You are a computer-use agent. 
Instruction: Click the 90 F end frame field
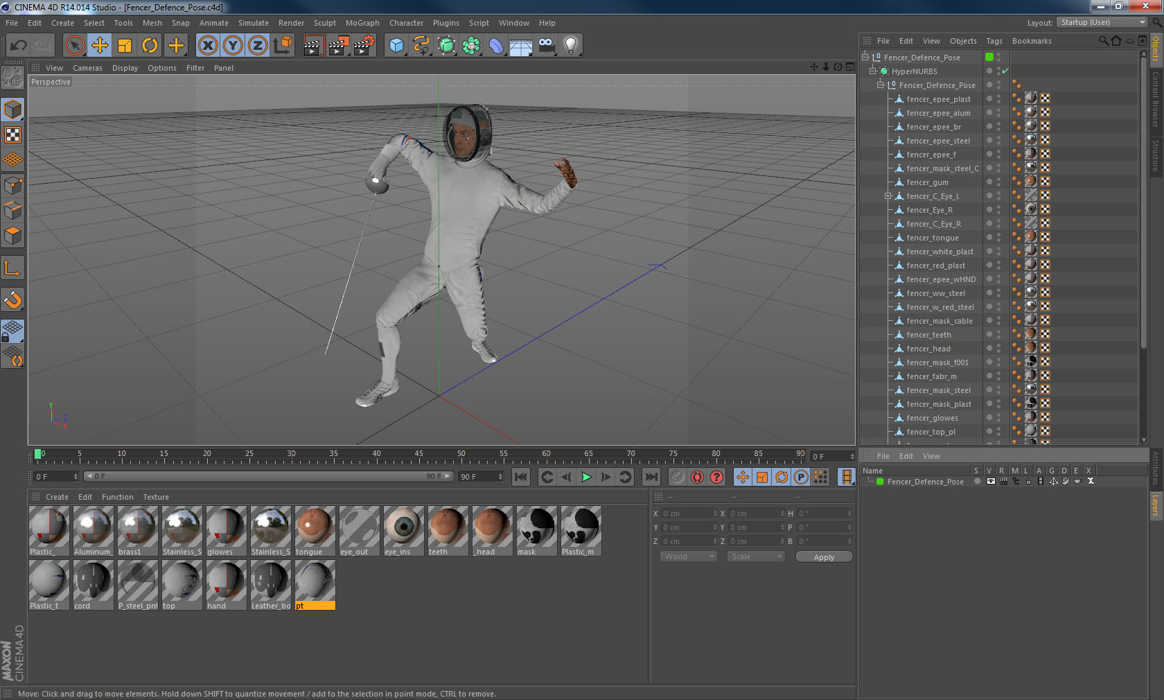tap(481, 477)
